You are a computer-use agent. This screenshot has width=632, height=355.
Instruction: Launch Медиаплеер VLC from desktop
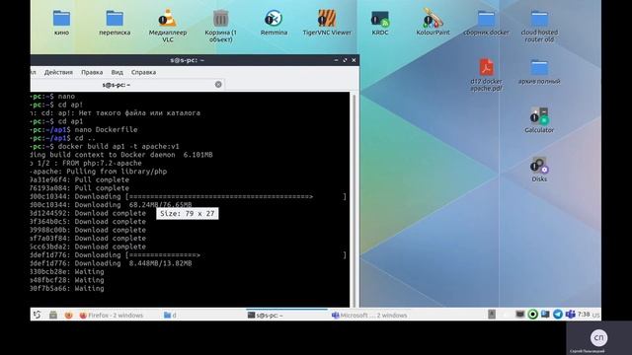pyautogui.click(x=168, y=26)
